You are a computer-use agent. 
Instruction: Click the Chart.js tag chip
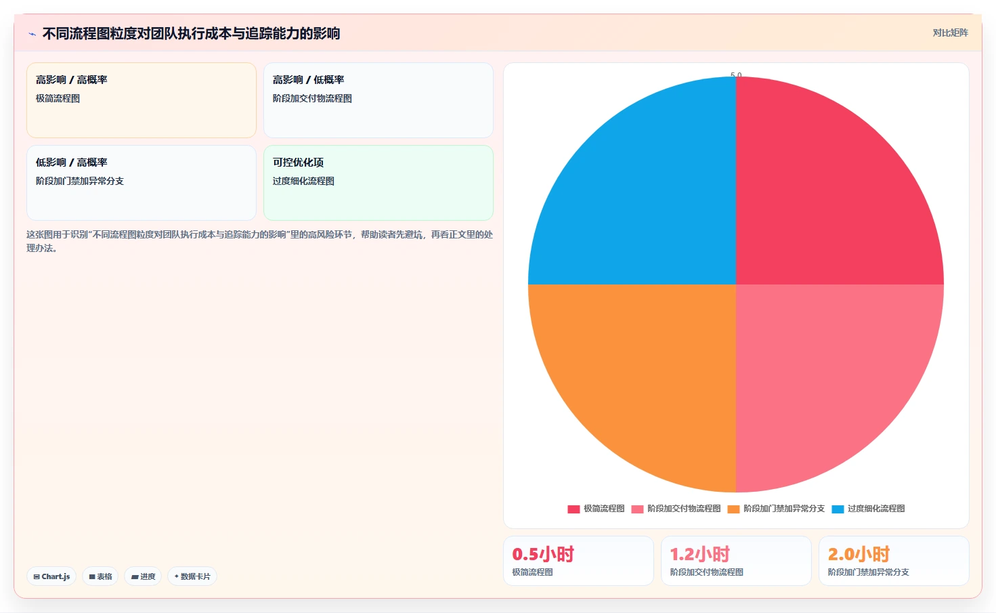pos(51,576)
